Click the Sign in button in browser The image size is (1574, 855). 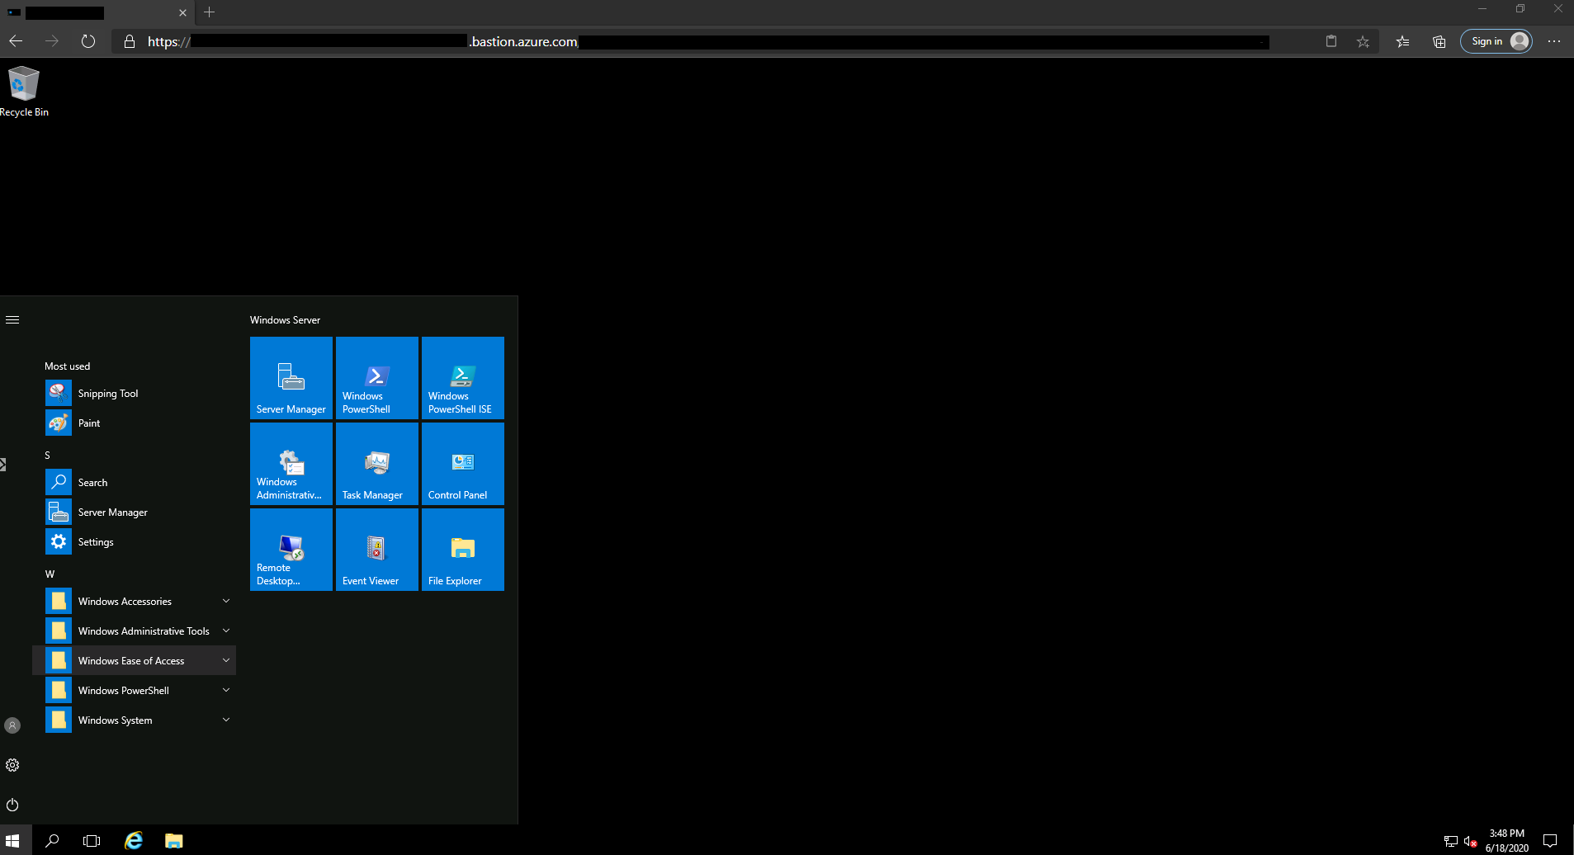click(x=1496, y=41)
